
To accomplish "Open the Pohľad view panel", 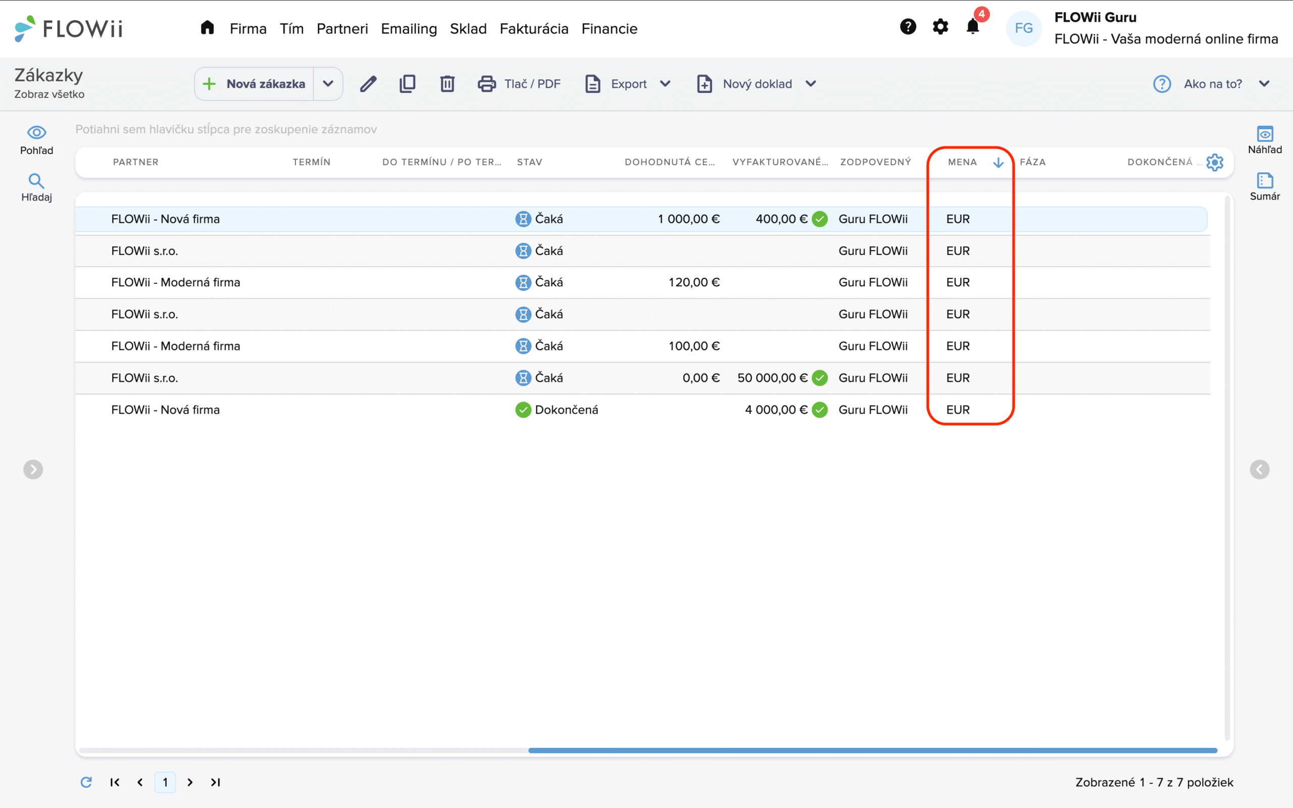I will (x=36, y=140).
